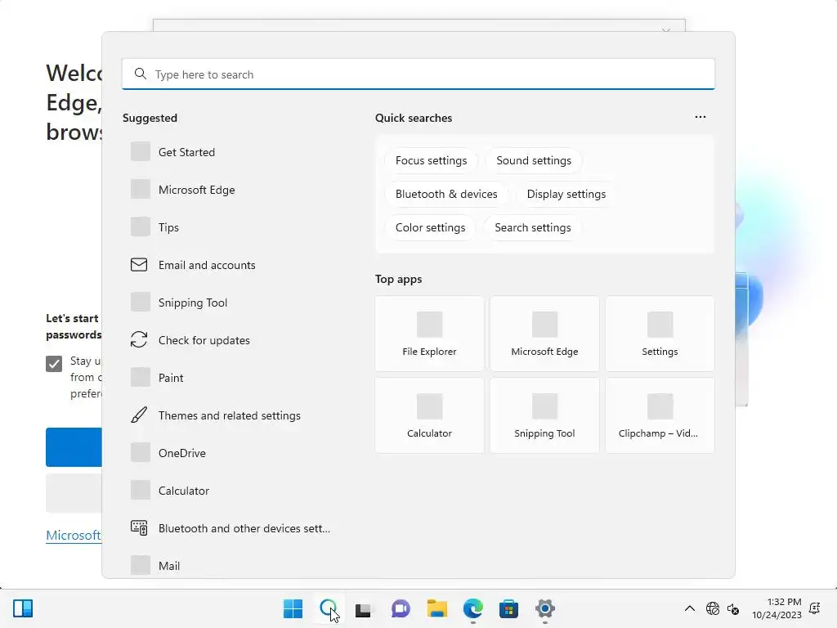The width and height of the screenshot is (837, 628).
Task: Choose Bluetooth & devices quick search
Action: 446,194
